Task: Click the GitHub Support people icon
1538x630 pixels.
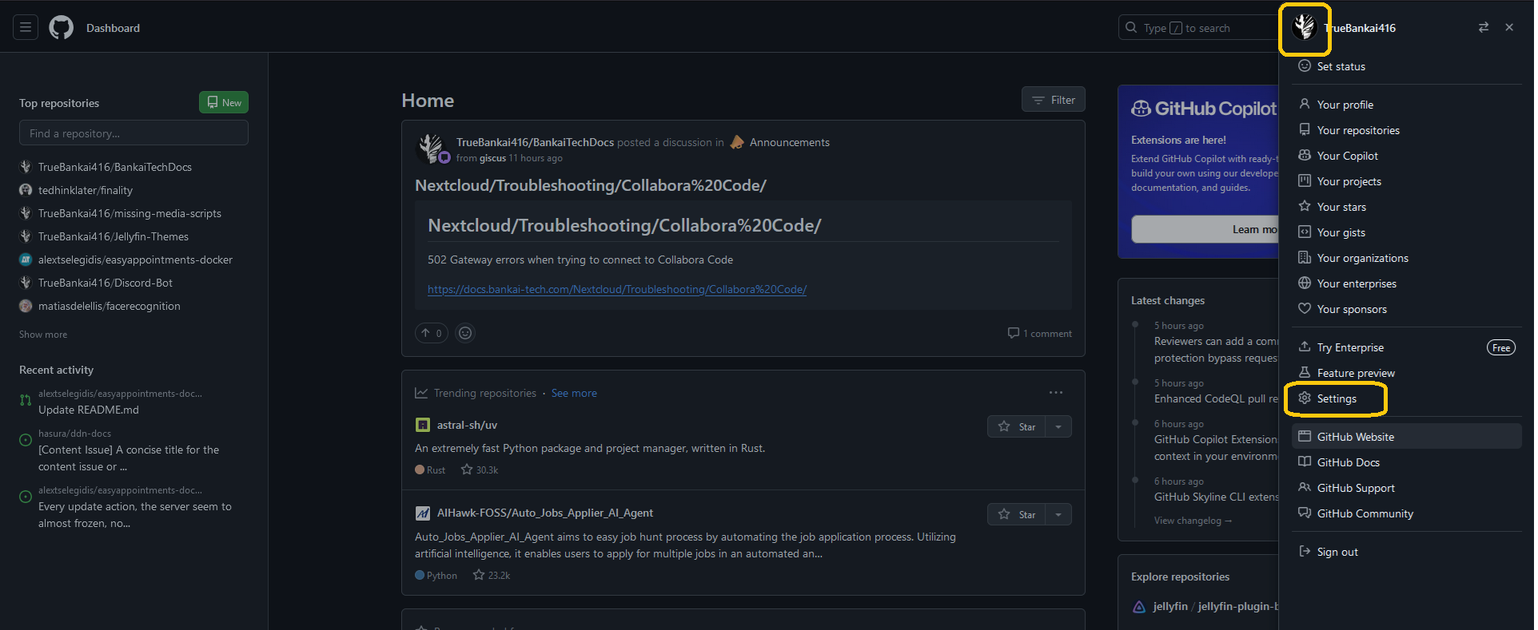Action: tap(1305, 488)
